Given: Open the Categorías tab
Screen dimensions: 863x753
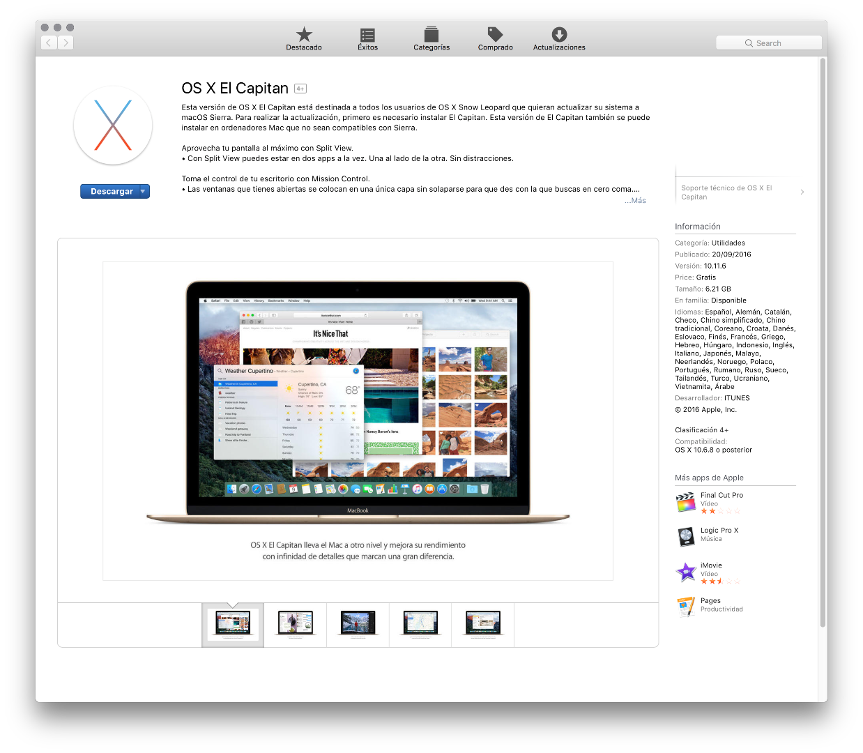Looking at the screenshot, I should (431, 39).
